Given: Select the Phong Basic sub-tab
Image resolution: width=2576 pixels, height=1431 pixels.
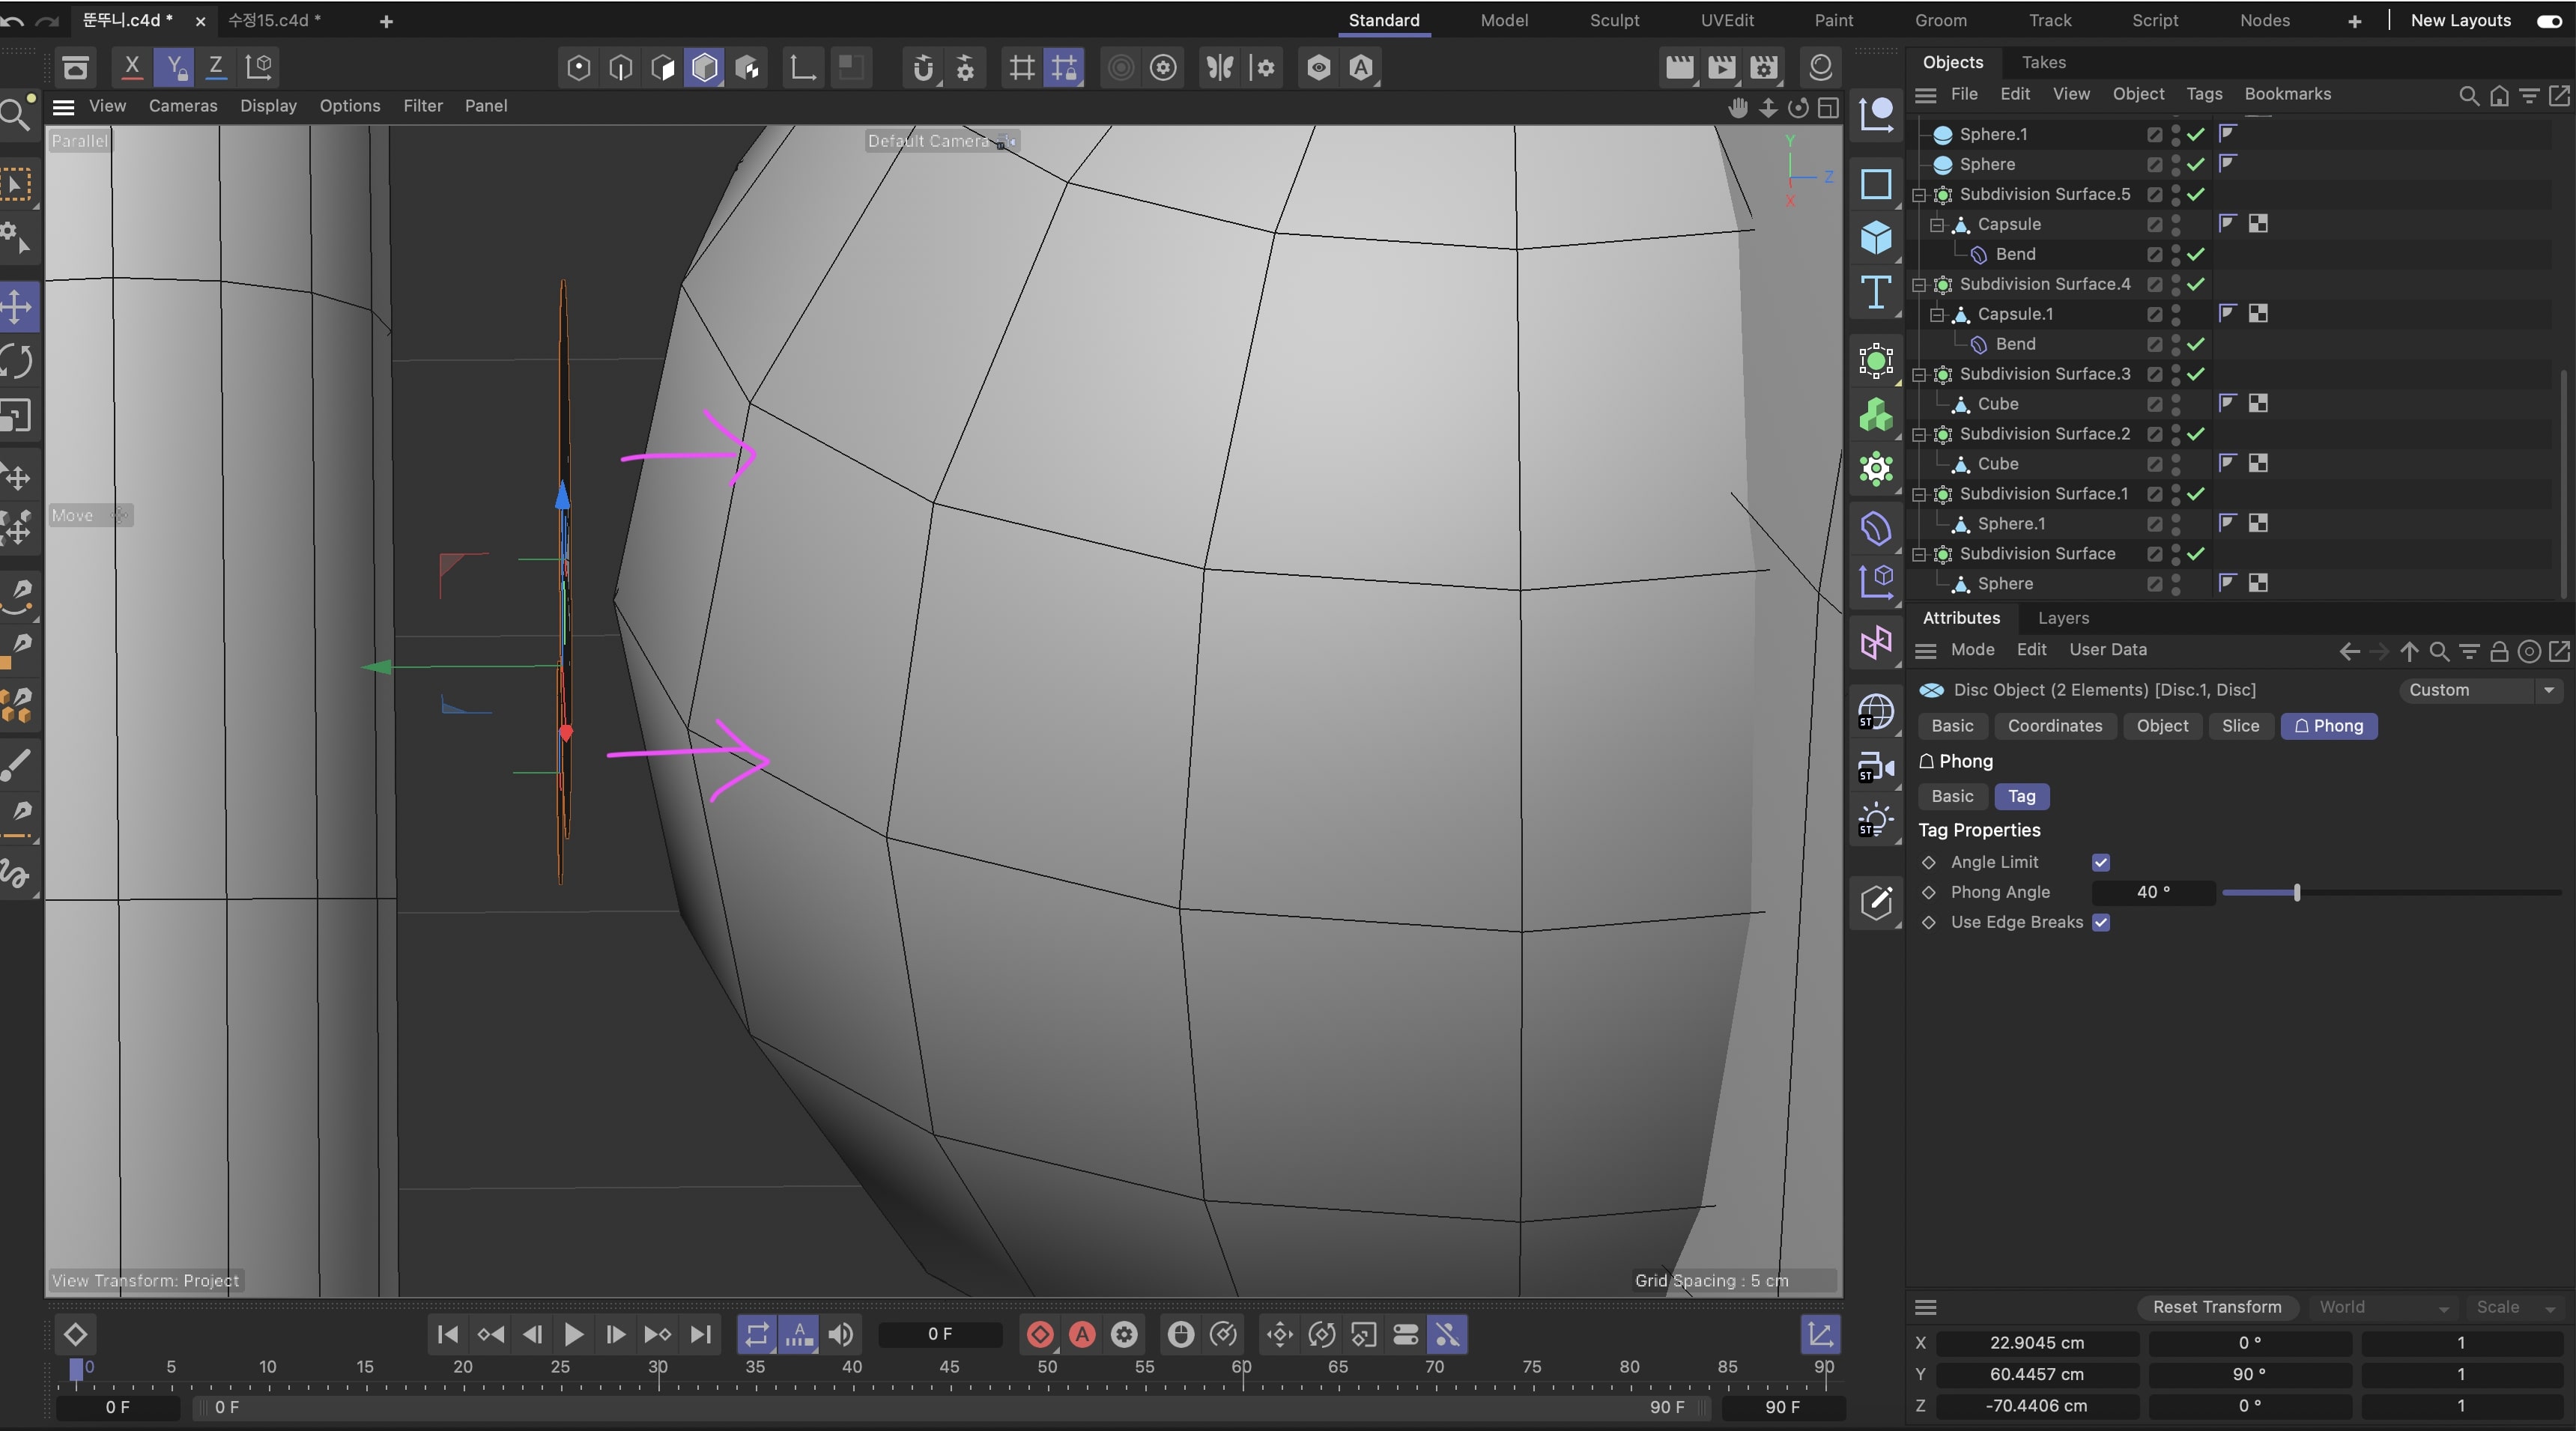Looking at the screenshot, I should click(x=1952, y=796).
